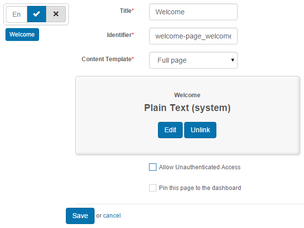Focus the Title text field

coord(193,12)
